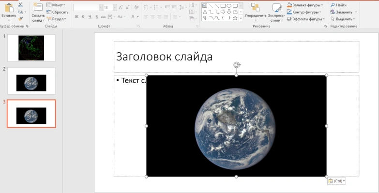
Task: Select the rectangle shape in gallery
Action: point(223,5)
